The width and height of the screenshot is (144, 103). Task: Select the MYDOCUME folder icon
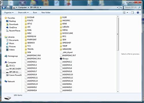pyautogui.click(x=61, y=33)
